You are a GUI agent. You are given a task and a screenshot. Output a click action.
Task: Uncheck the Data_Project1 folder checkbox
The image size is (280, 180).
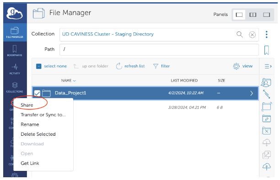coord(37,93)
